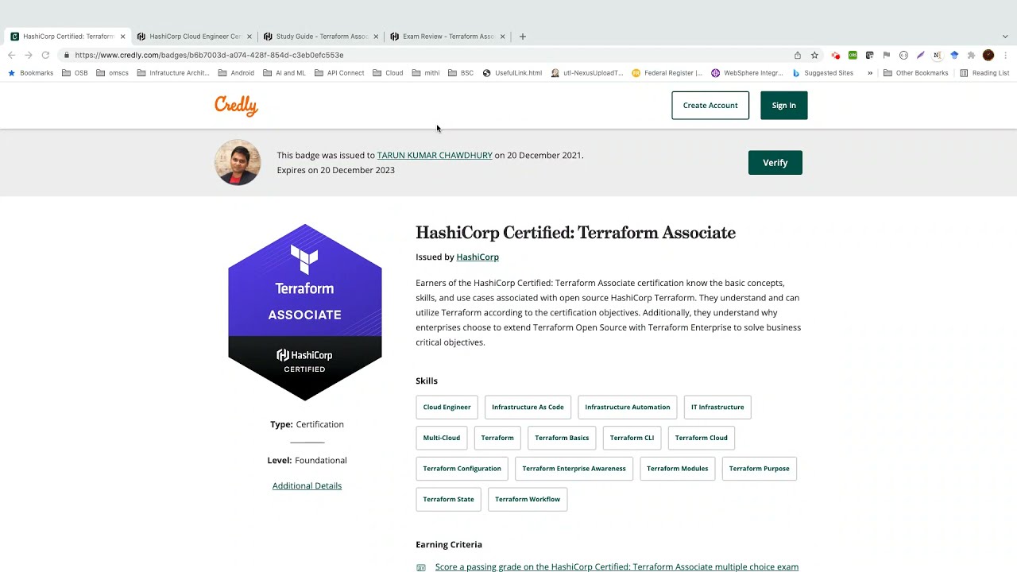
Task: Open TARUN KUMAR CHAWDHURY profile link
Action: pyautogui.click(x=435, y=156)
